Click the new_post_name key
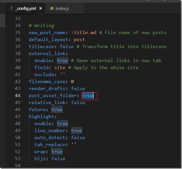 [47, 32]
